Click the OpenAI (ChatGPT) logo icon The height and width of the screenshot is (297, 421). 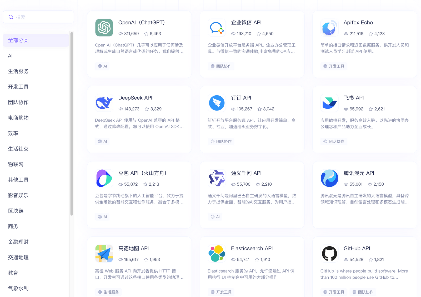pyautogui.click(x=104, y=28)
